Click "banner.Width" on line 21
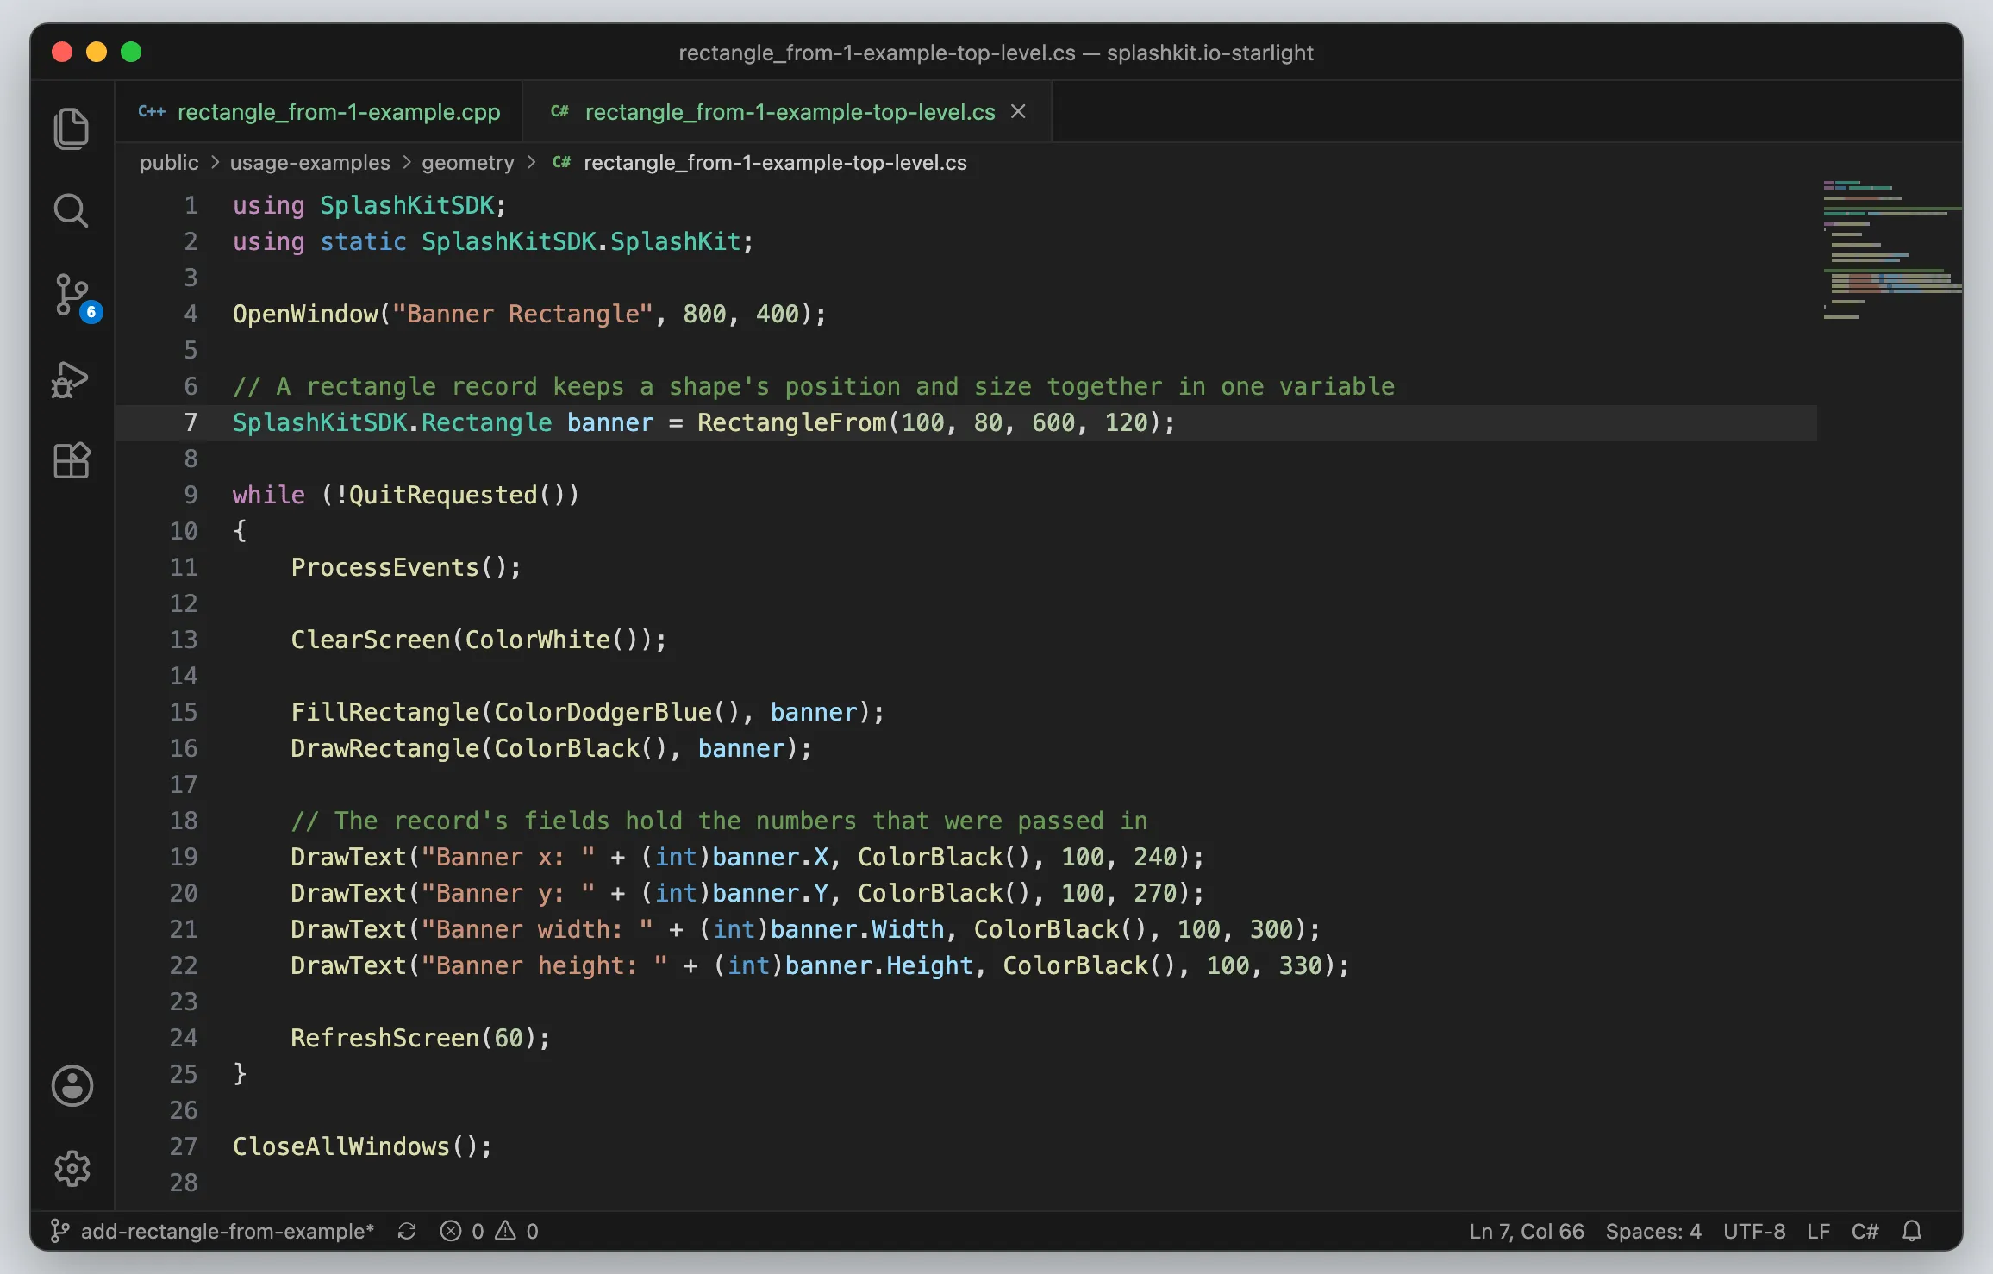 858,929
